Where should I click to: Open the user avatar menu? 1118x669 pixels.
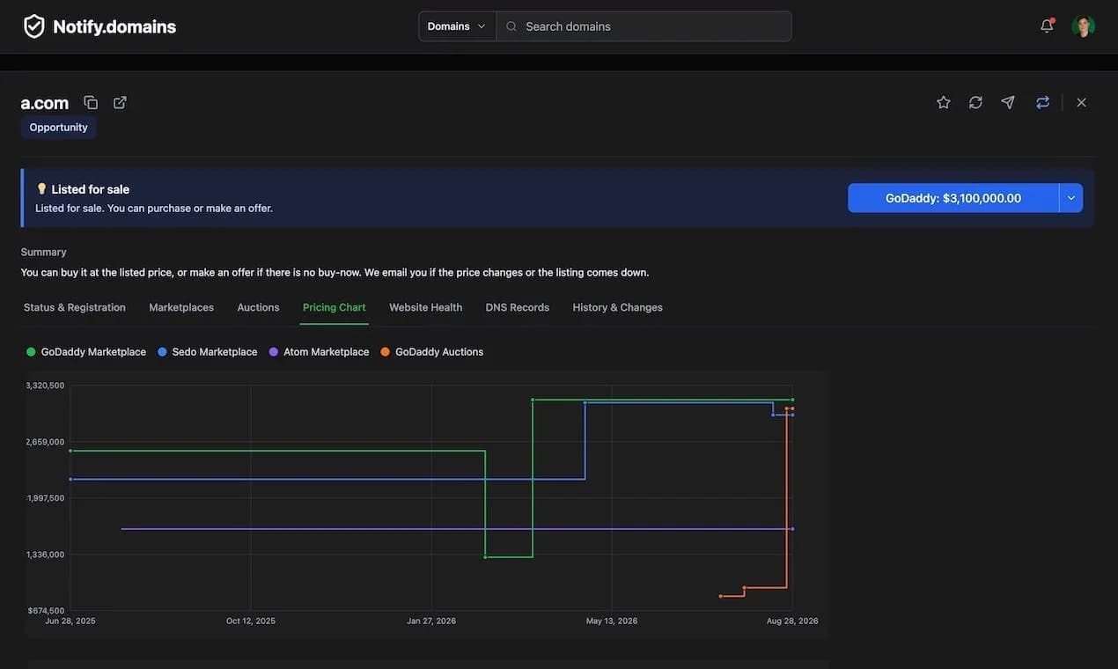tap(1084, 26)
